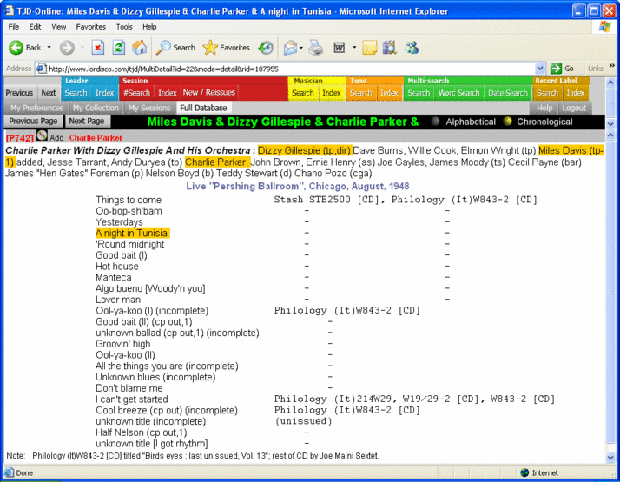Click the Charlie Parker red leader link

96,138
